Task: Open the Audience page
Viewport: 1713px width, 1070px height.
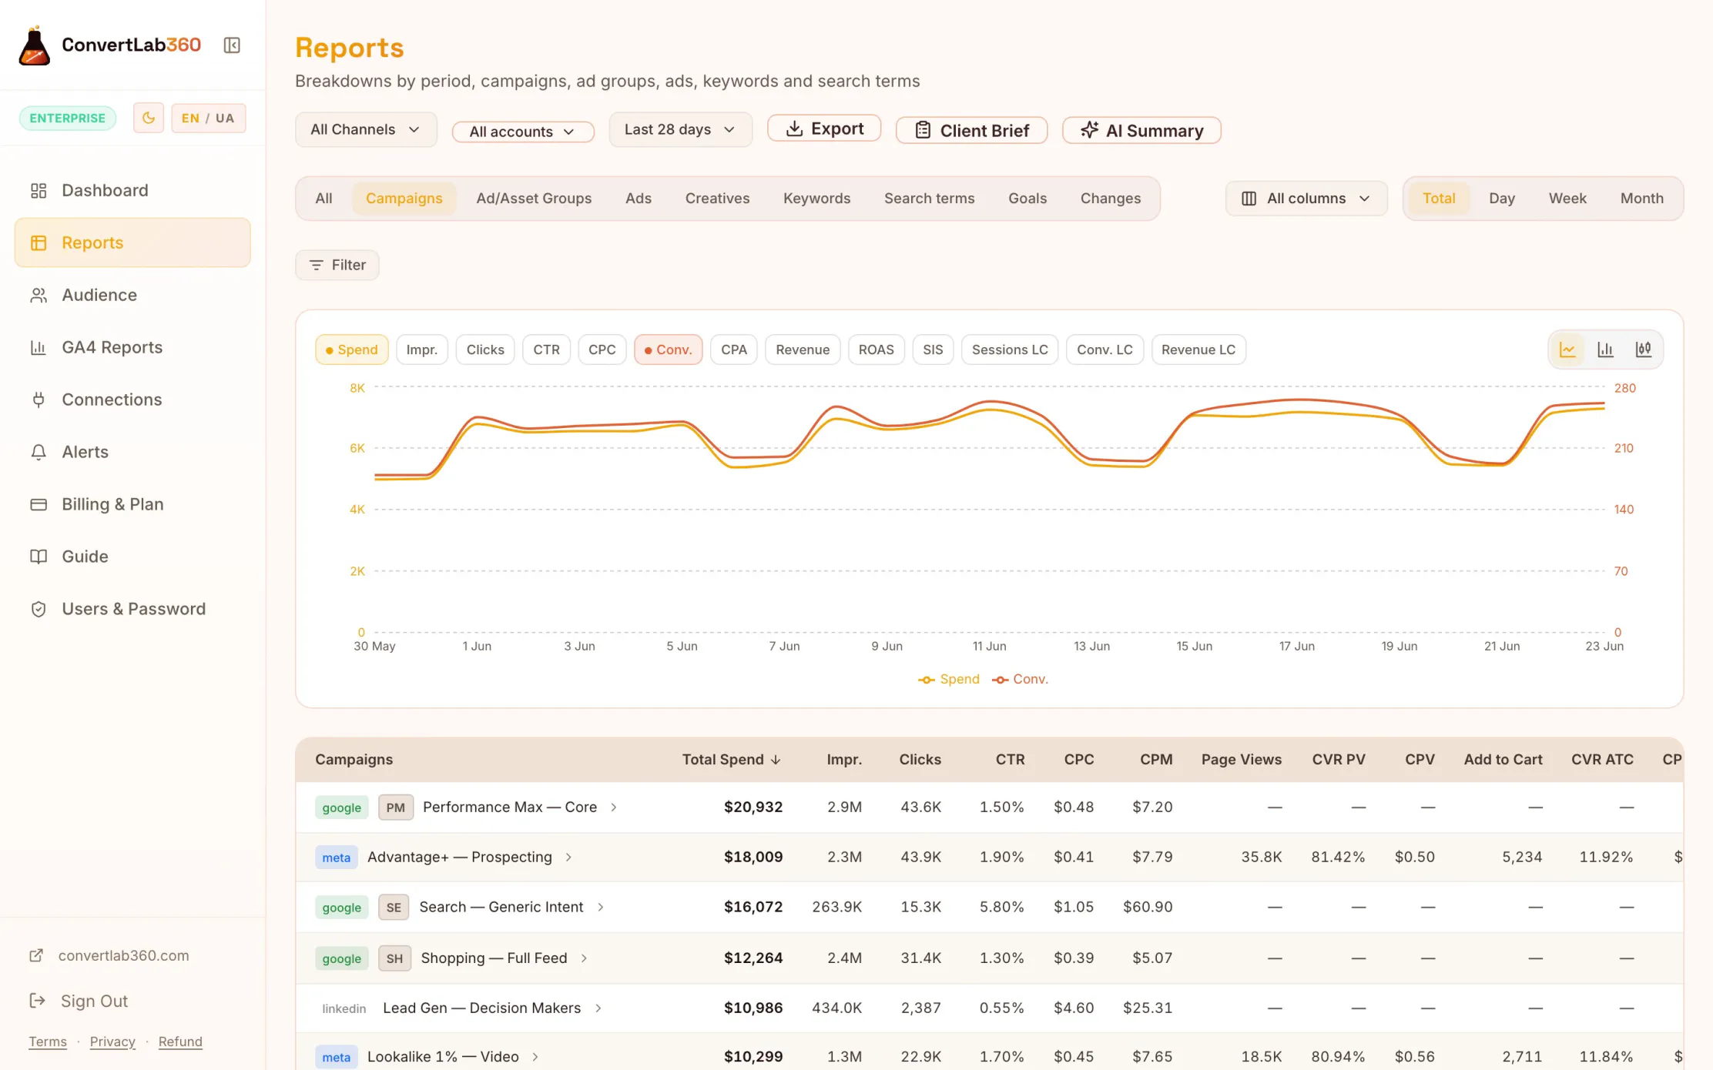Action: coord(132,295)
